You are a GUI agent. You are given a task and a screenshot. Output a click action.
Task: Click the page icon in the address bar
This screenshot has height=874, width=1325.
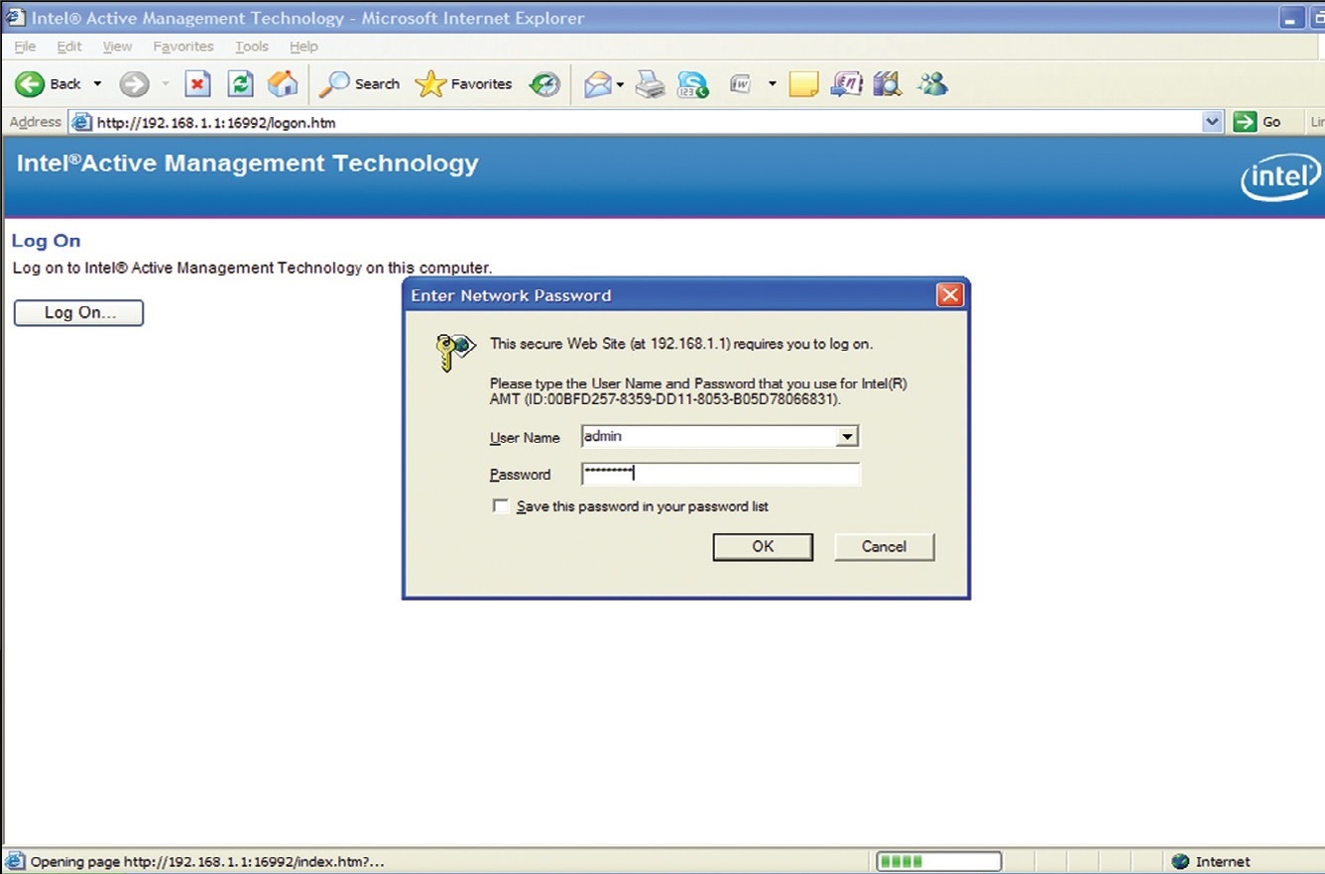[81, 122]
